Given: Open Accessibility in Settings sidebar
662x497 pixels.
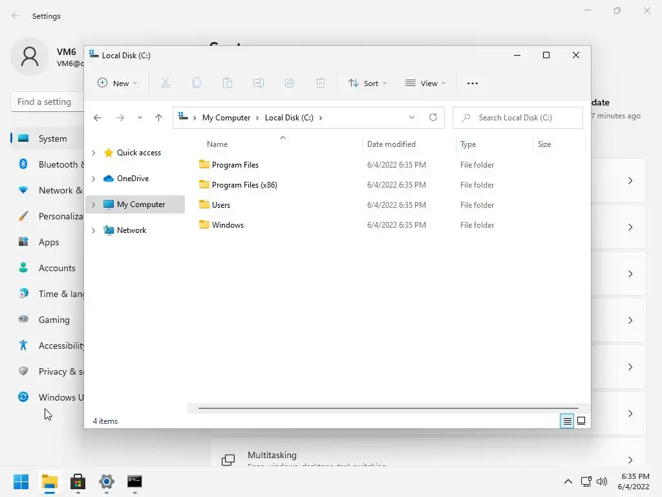Looking at the screenshot, I should (x=47, y=346).
